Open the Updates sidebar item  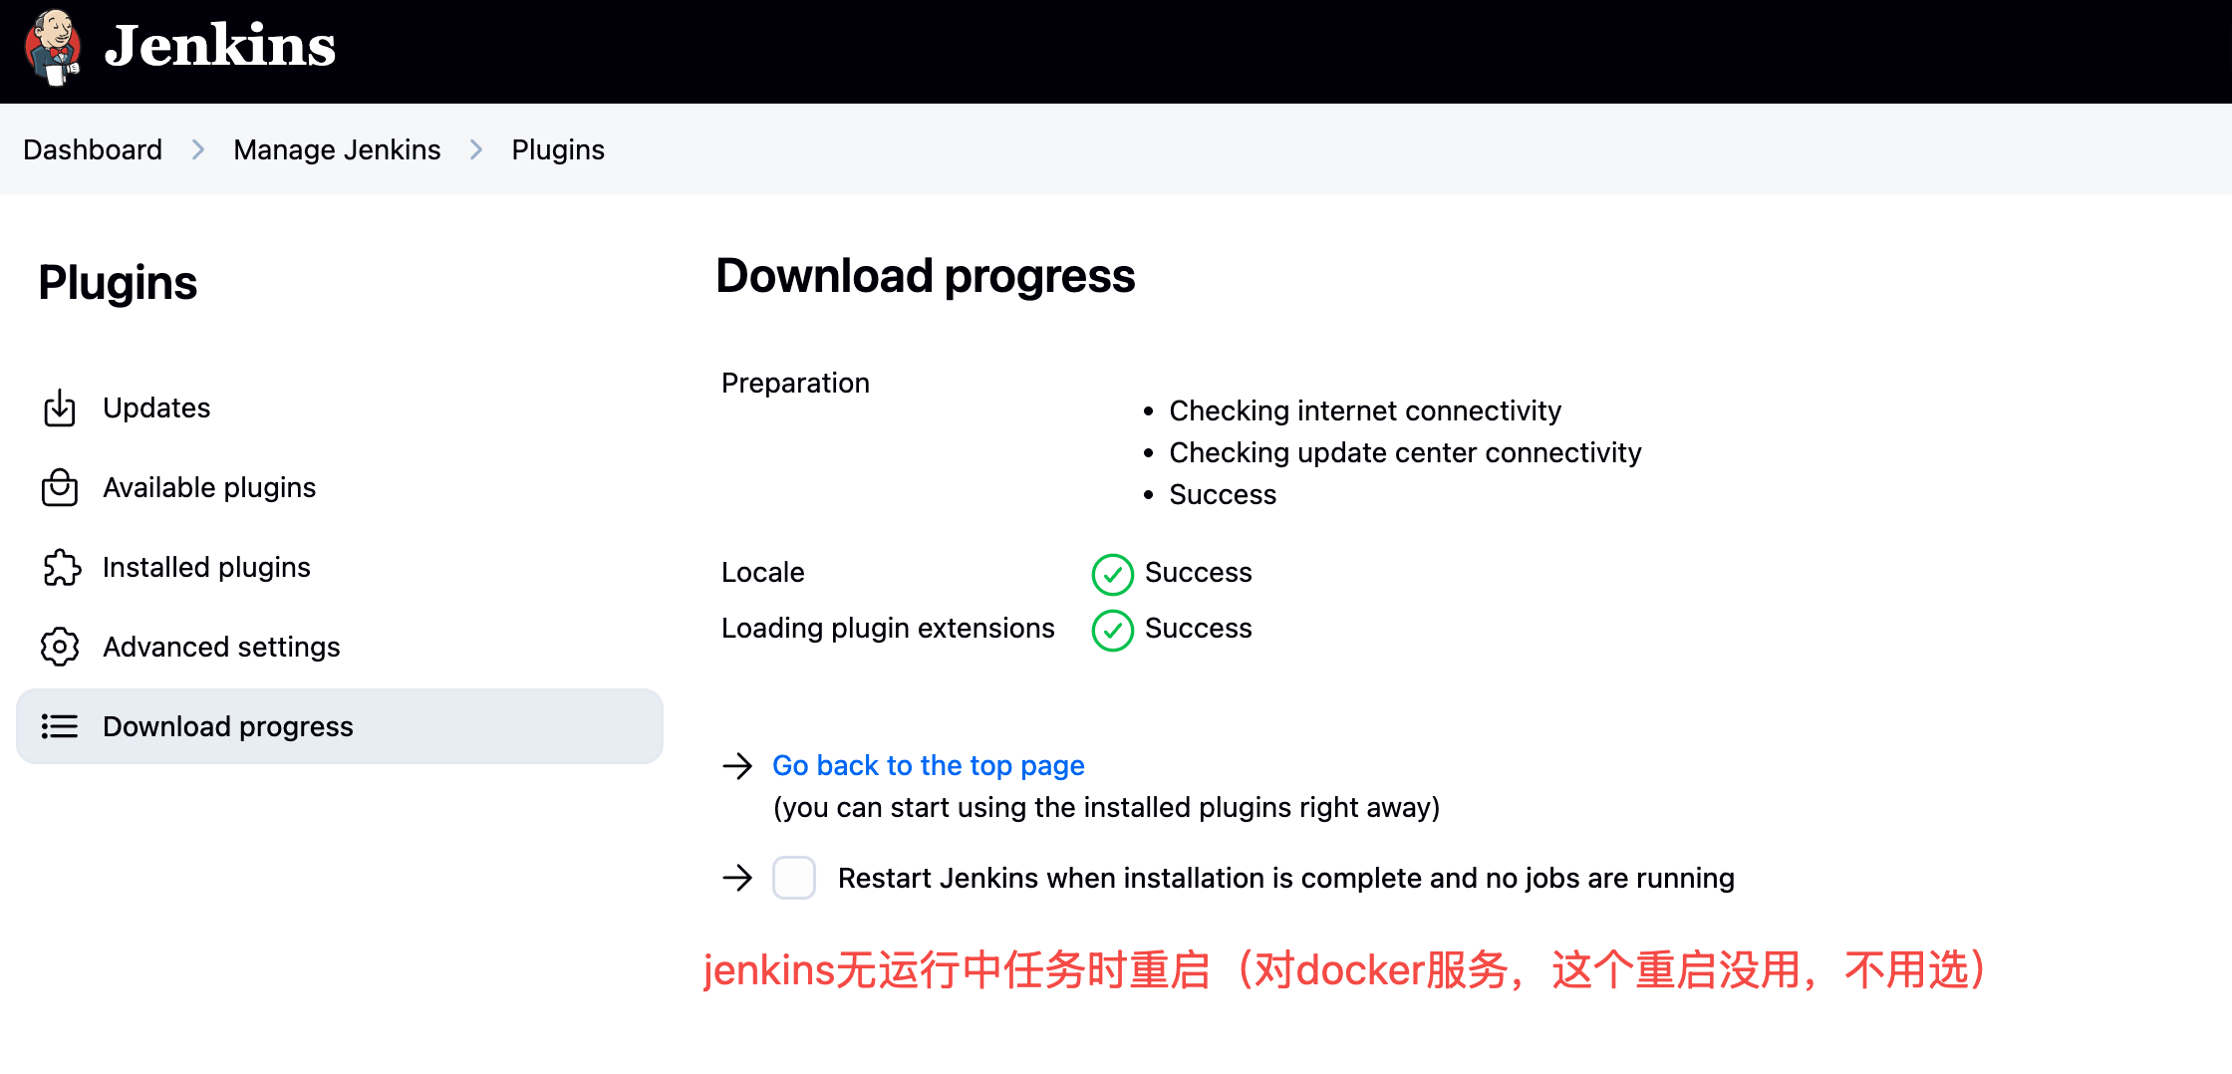coord(340,408)
